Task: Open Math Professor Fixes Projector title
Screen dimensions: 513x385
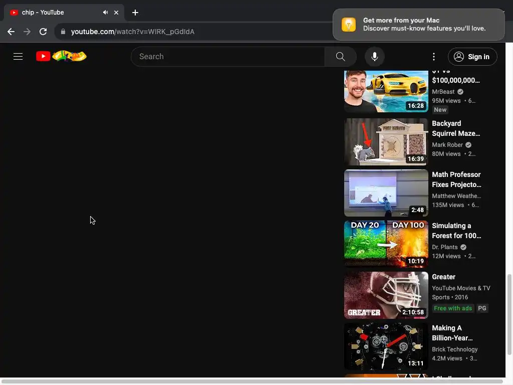Action: tap(456, 179)
